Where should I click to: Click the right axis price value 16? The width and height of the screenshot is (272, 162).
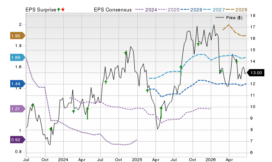(x=253, y=39)
